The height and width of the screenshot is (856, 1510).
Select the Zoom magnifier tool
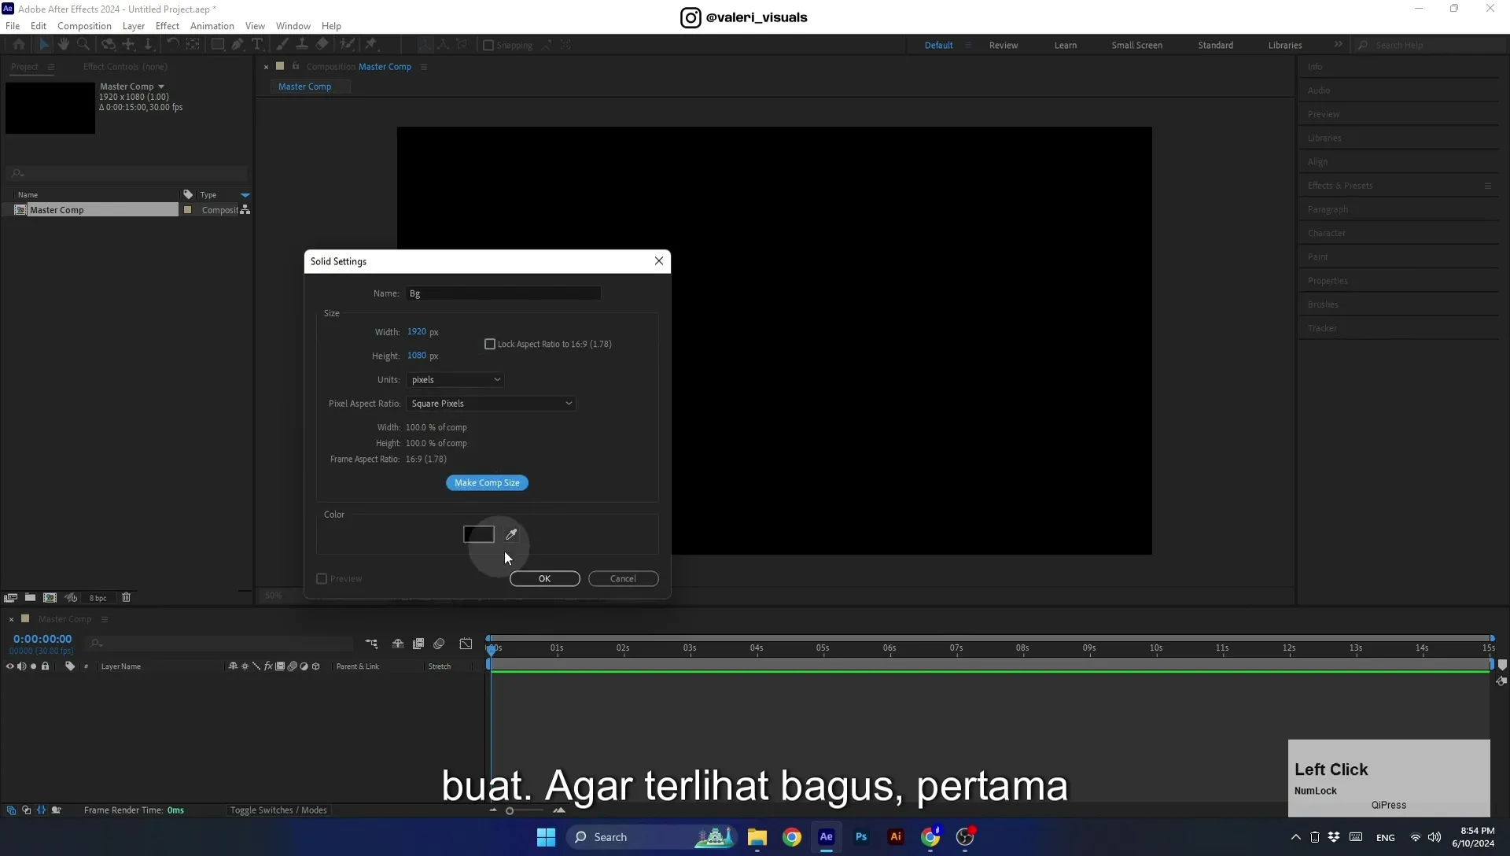[x=83, y=45]
